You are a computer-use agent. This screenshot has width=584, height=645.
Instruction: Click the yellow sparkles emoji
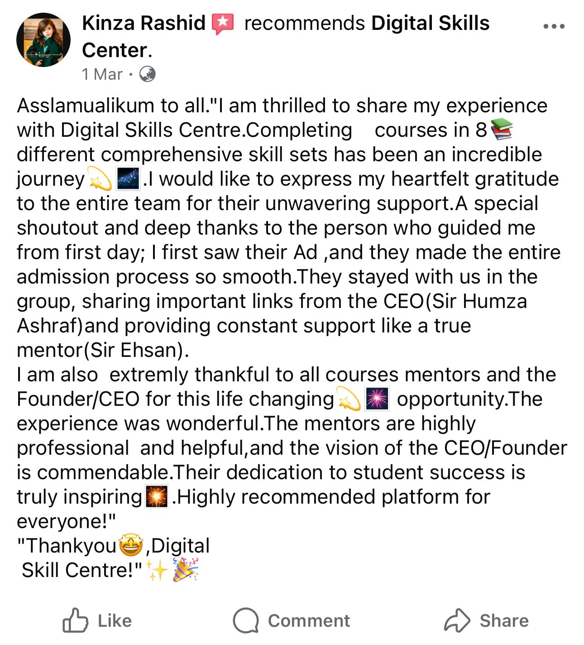(x=158, y=570)
